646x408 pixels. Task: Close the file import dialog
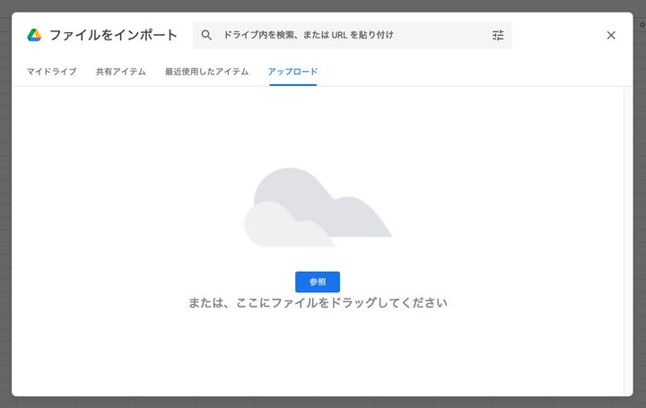611,35
